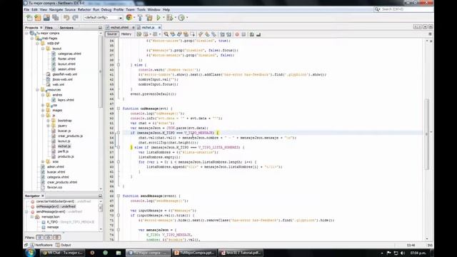Minimize the Projects panel window group
Image resolution: width=457 pixels, height=257 pixels.
[x=100, y=28]
